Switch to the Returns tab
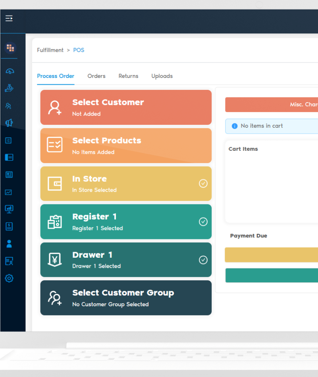318x377 pixels. click(x=128, y=76)
